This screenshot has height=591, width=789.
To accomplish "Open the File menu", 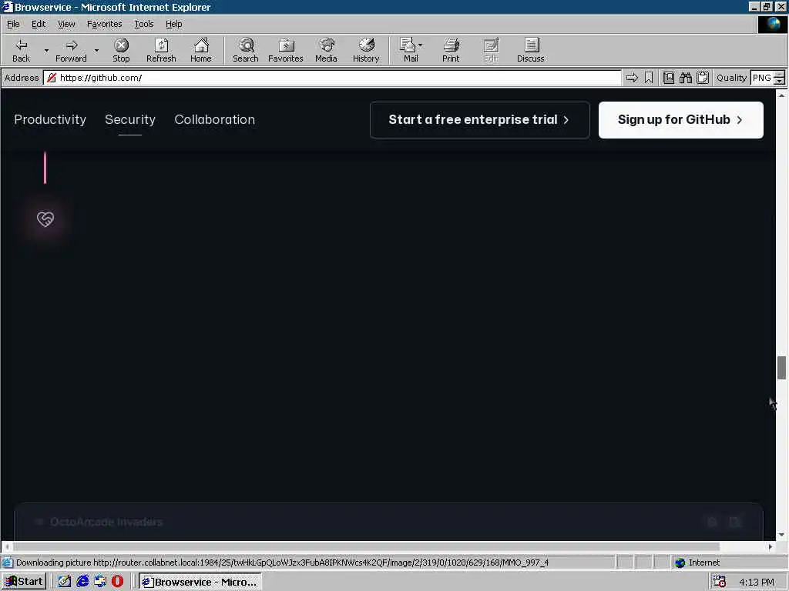I will [x=13, y=24].
